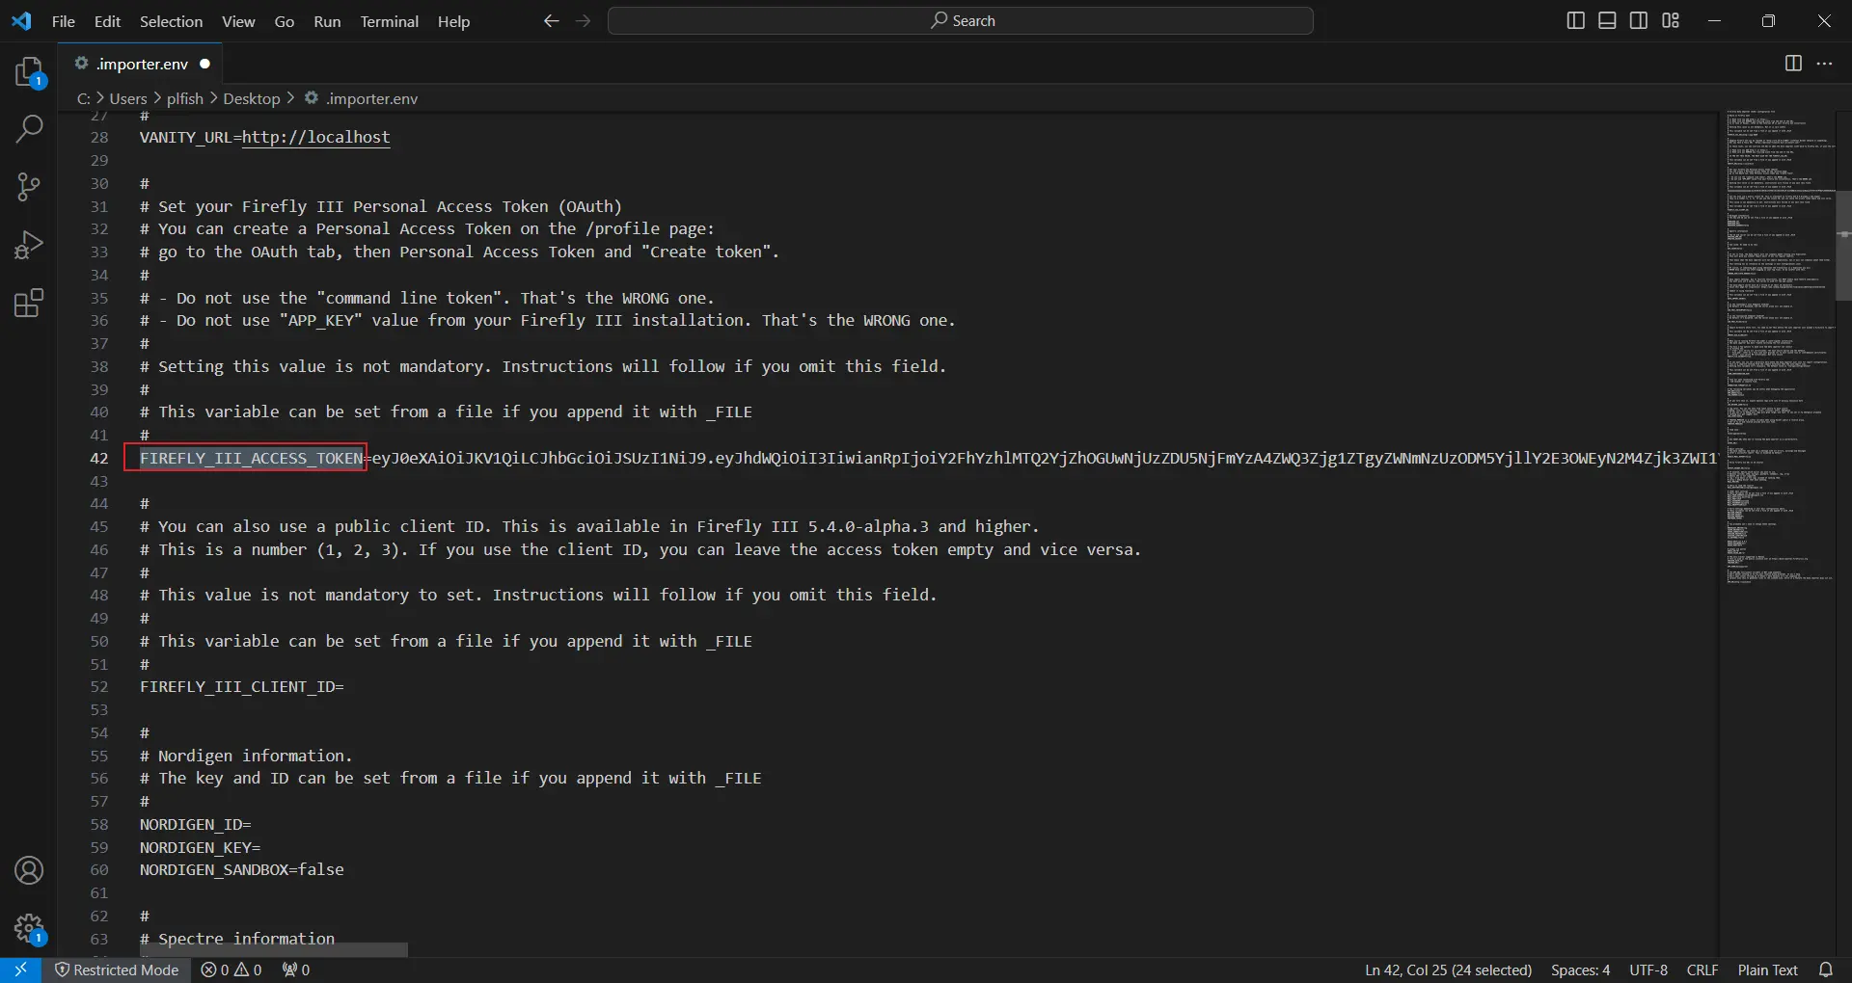
Task: Open the Go menu
Action: (x=285, y=21)
